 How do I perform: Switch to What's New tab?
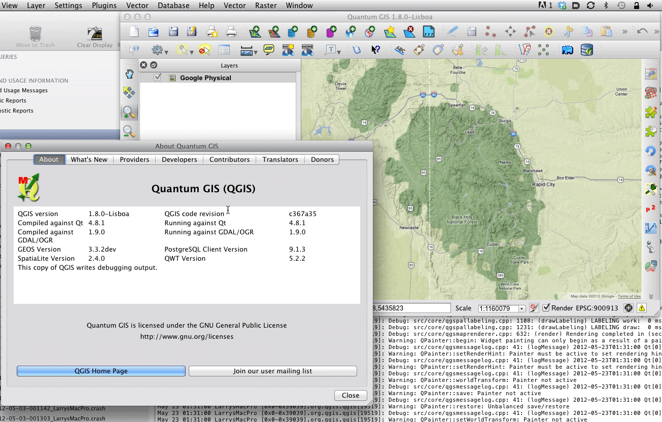[x=89, y=159]
